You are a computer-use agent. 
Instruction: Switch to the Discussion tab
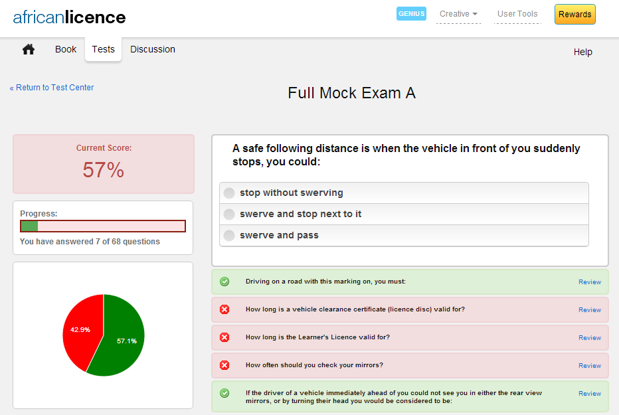tap(152, 49)
